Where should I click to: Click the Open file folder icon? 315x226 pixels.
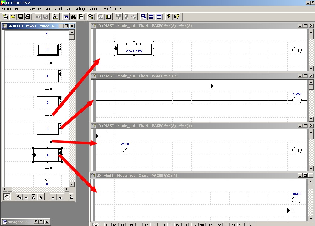tap(13, 17)
